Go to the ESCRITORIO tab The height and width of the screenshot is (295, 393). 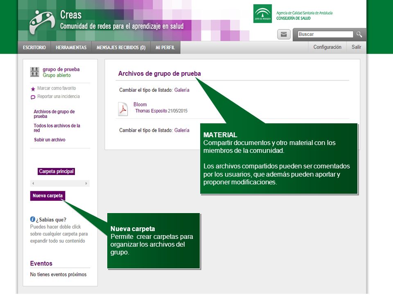pos(34,48)
